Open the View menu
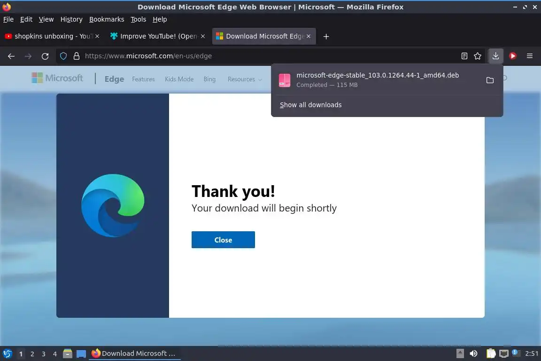Screen dimensions: 541x361 pos(46,19)
